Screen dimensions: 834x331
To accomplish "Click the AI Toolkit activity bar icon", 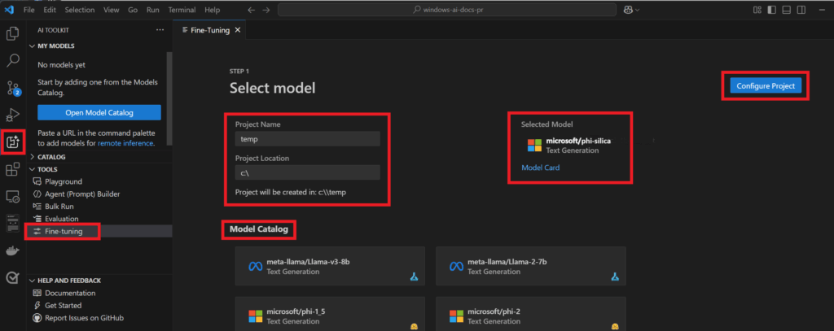I will 12,142.
